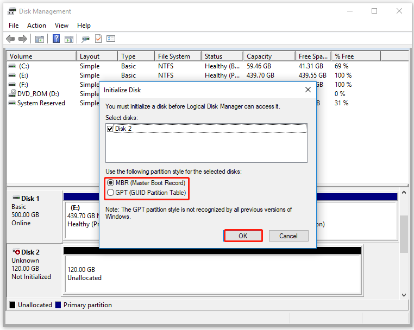Click the Disk 2 Not Initialized label panel
Screen dimensions: 414x330
pos(34,270)
